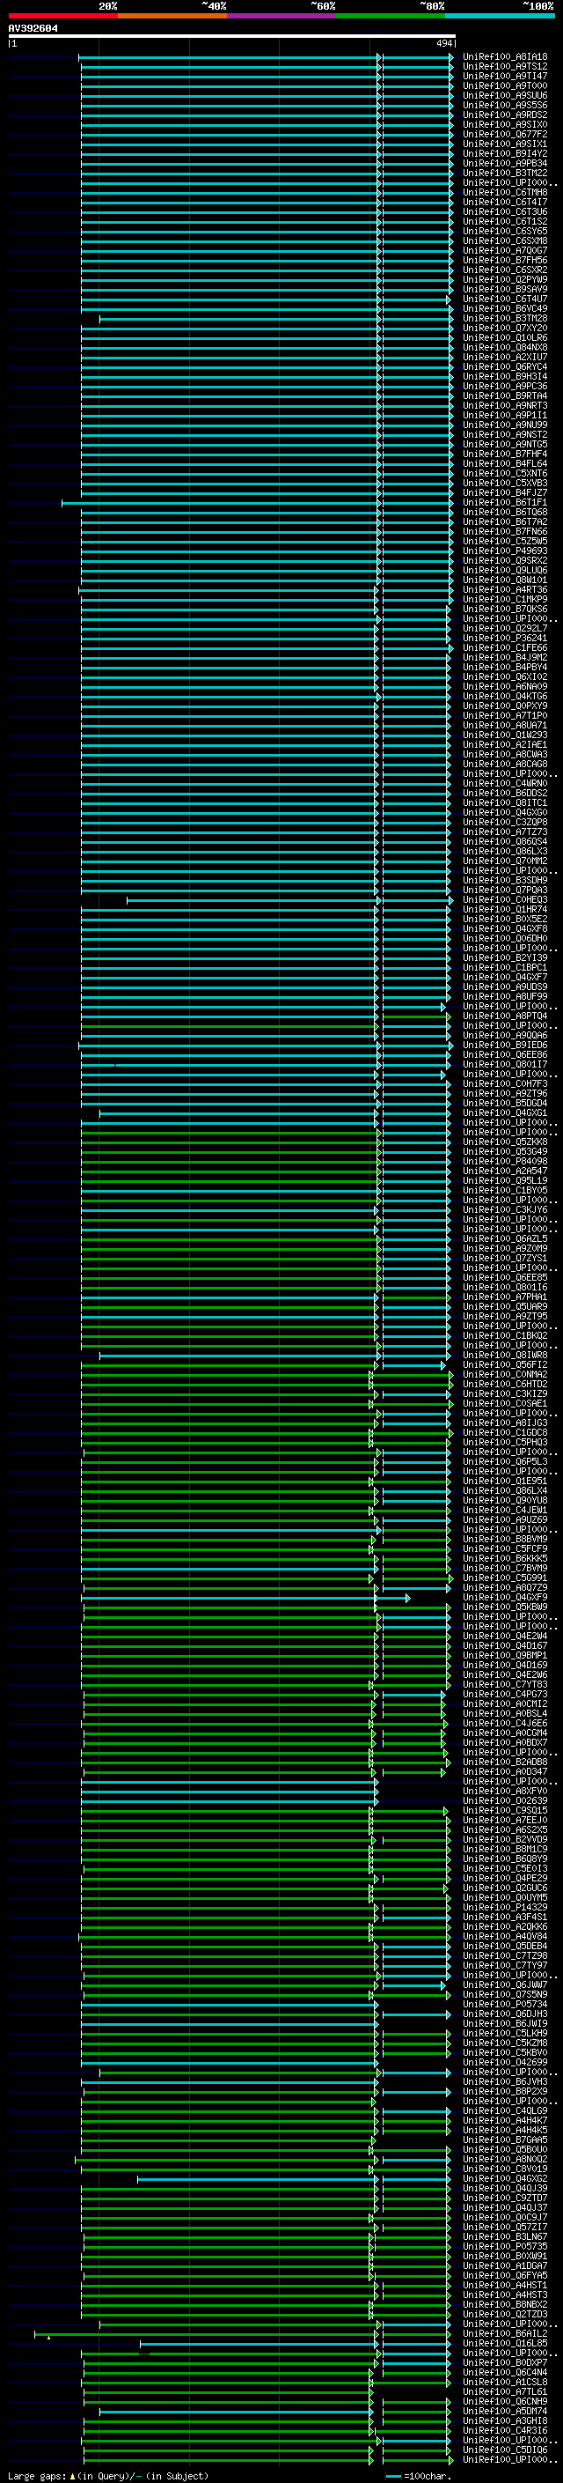Click the hit label UniRef100_Q677F2

[505, 134]
